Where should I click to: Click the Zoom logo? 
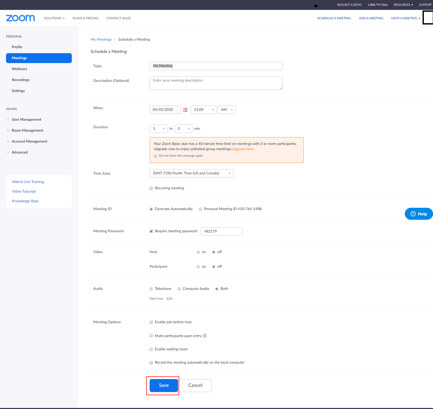(20, 18)
